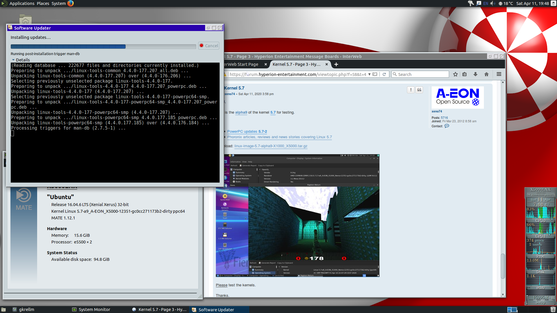
Task: Report this post with the exclamation button
Action: (x=411, y=90)
